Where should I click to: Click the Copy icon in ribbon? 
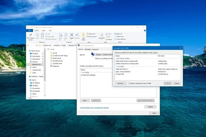click(37, 35)
